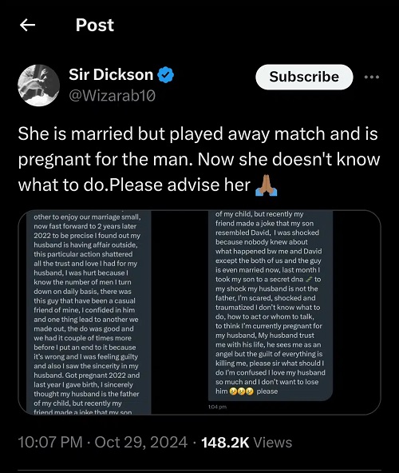The image size is (399, 473).
Task: Open the @Wizarab10 handle link
Action: [112, 96]
